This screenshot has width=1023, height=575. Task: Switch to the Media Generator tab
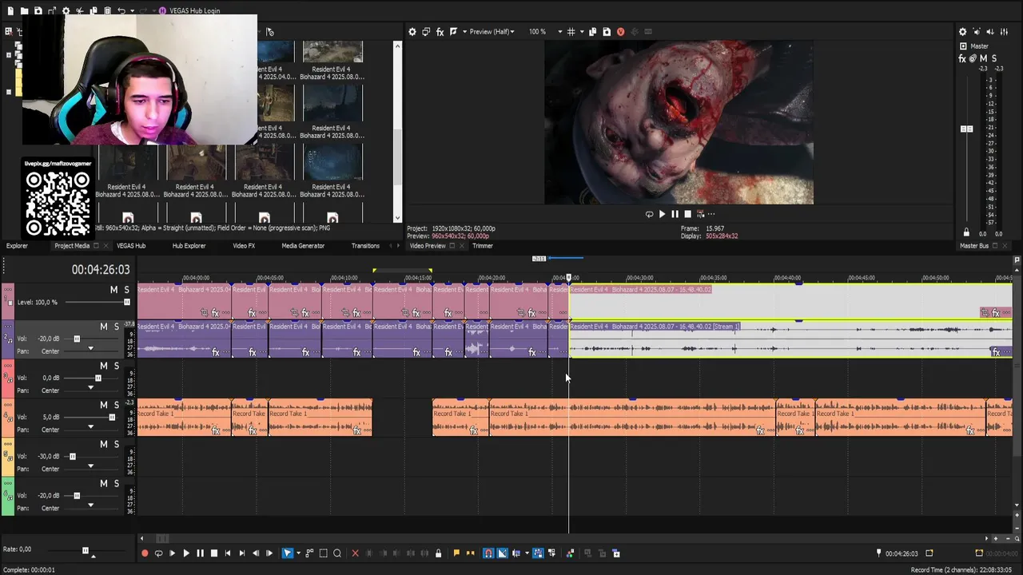[x=303, y=246]
